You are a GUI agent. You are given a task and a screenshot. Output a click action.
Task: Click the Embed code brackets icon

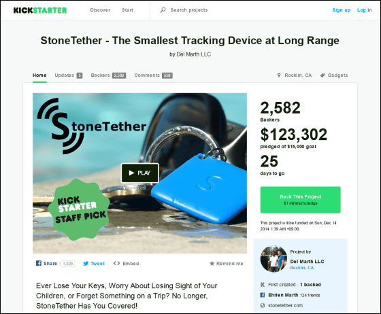point(116,263)
